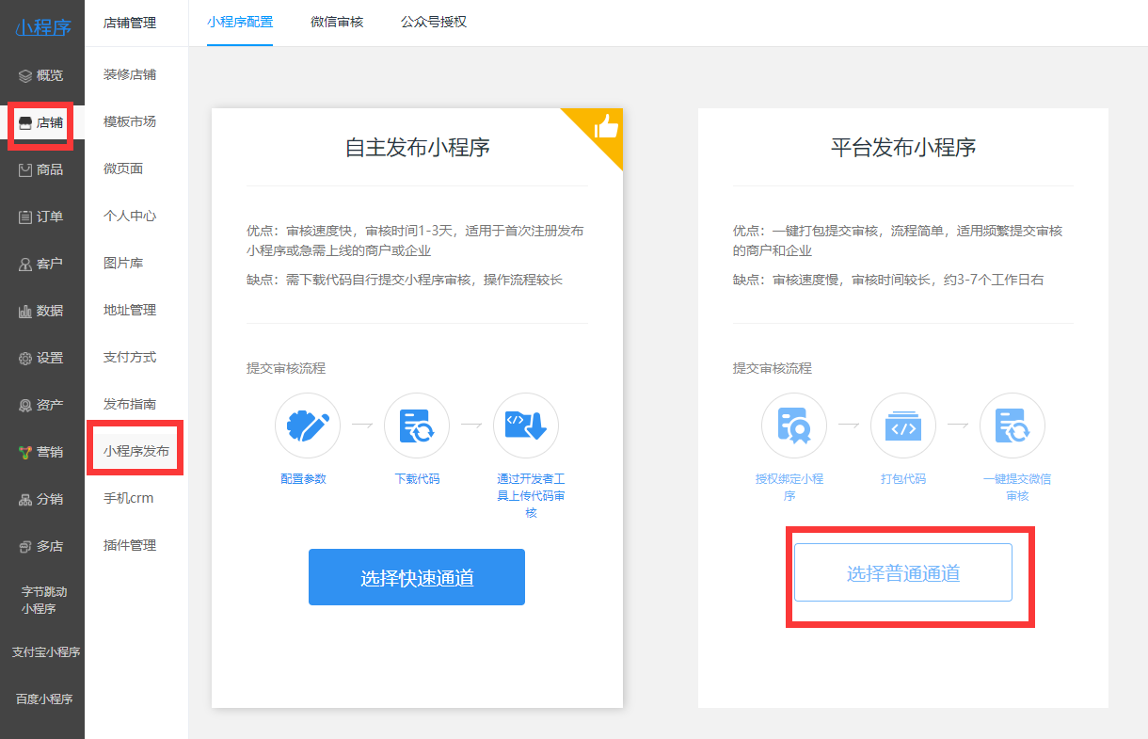This screenshot has width=1148, height=739.
Task: Click the highlighted 选择普通通道 button
Action: pyautogui.click(x=902, y=571)
